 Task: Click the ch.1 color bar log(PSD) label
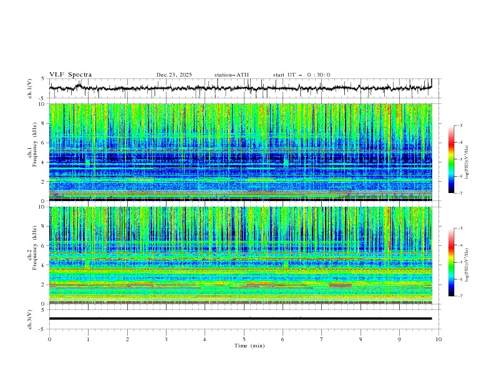[467, 162]
